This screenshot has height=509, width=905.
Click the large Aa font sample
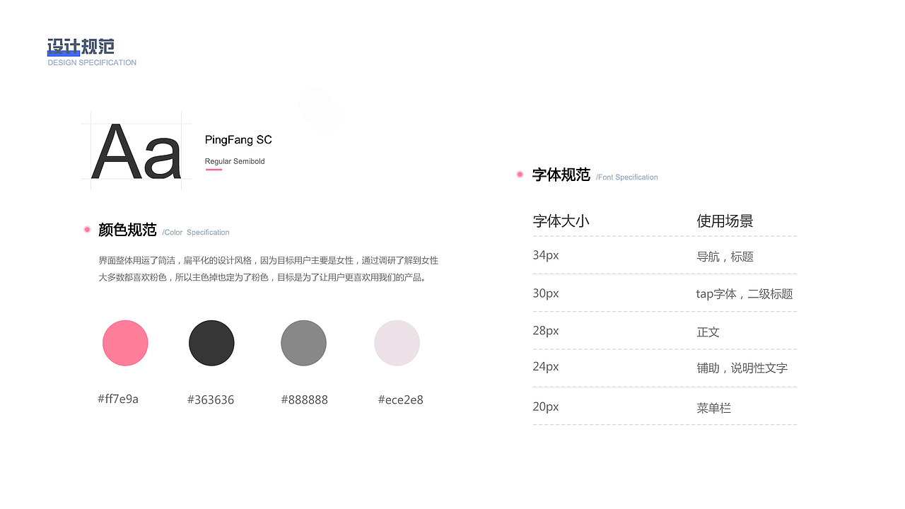(x=136, y=151)
